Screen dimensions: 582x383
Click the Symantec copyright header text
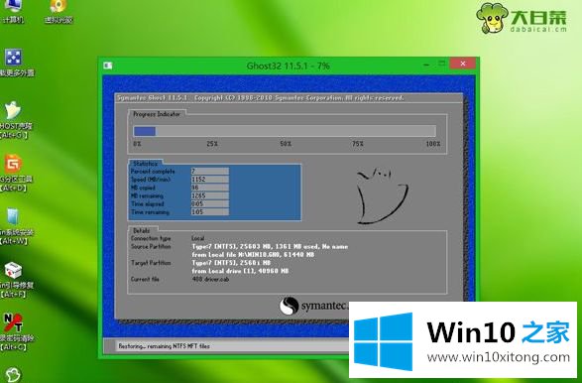[260, 98]
